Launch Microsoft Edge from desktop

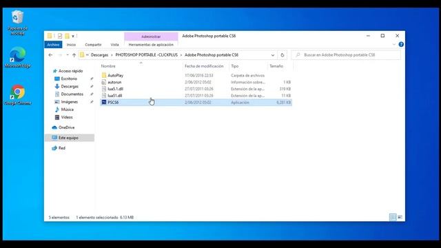point(18,58)
